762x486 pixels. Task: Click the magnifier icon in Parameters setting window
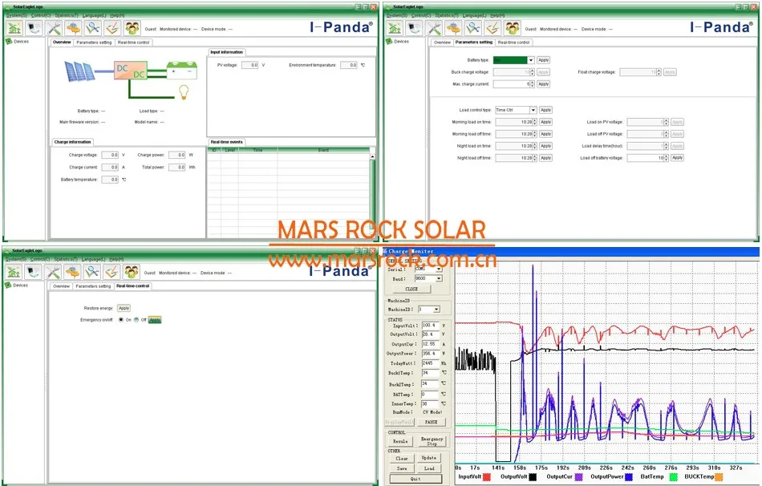pos(473,28)
